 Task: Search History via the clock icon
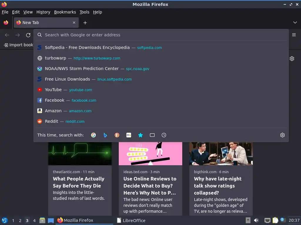(164, 135)
